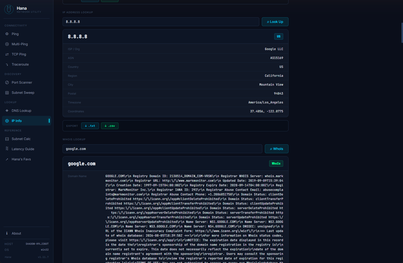Click the US country badge
Screen dimensions: 403x263
coord(279,37)
